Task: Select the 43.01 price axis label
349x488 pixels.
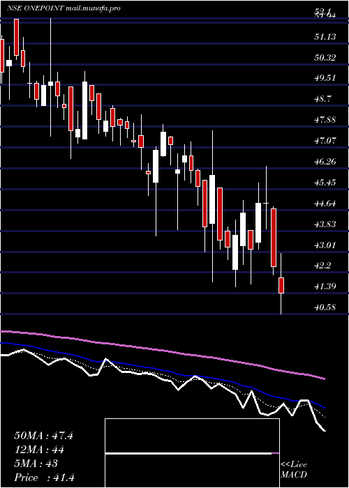Action: coord(325,245)
